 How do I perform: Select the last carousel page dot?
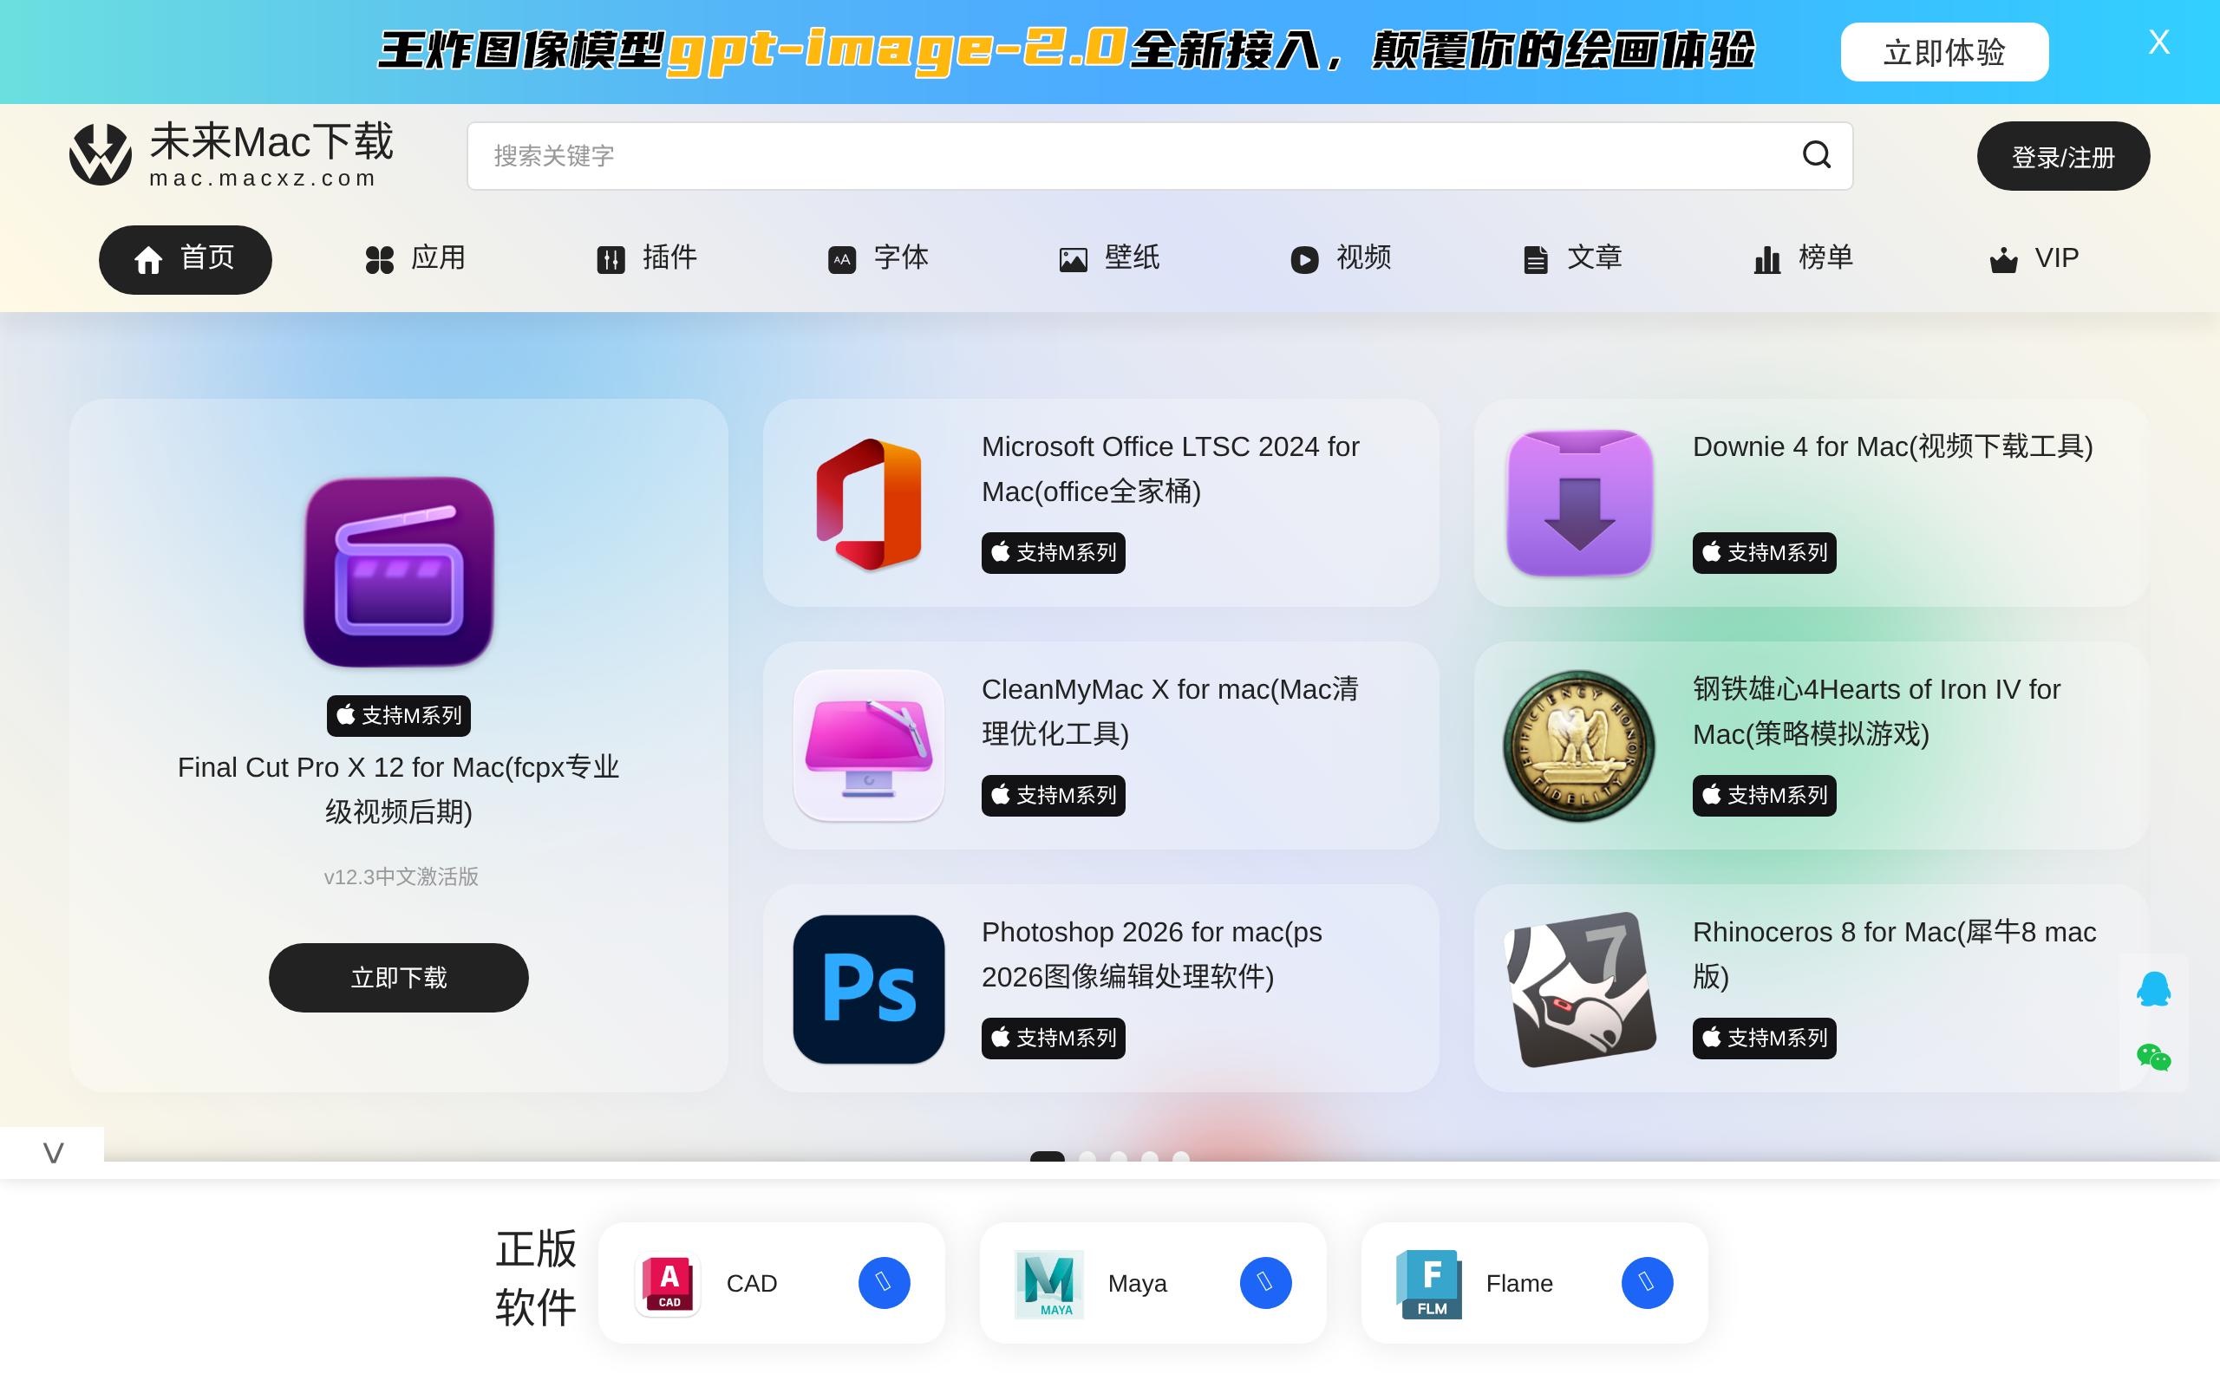coord(1180,1156)
